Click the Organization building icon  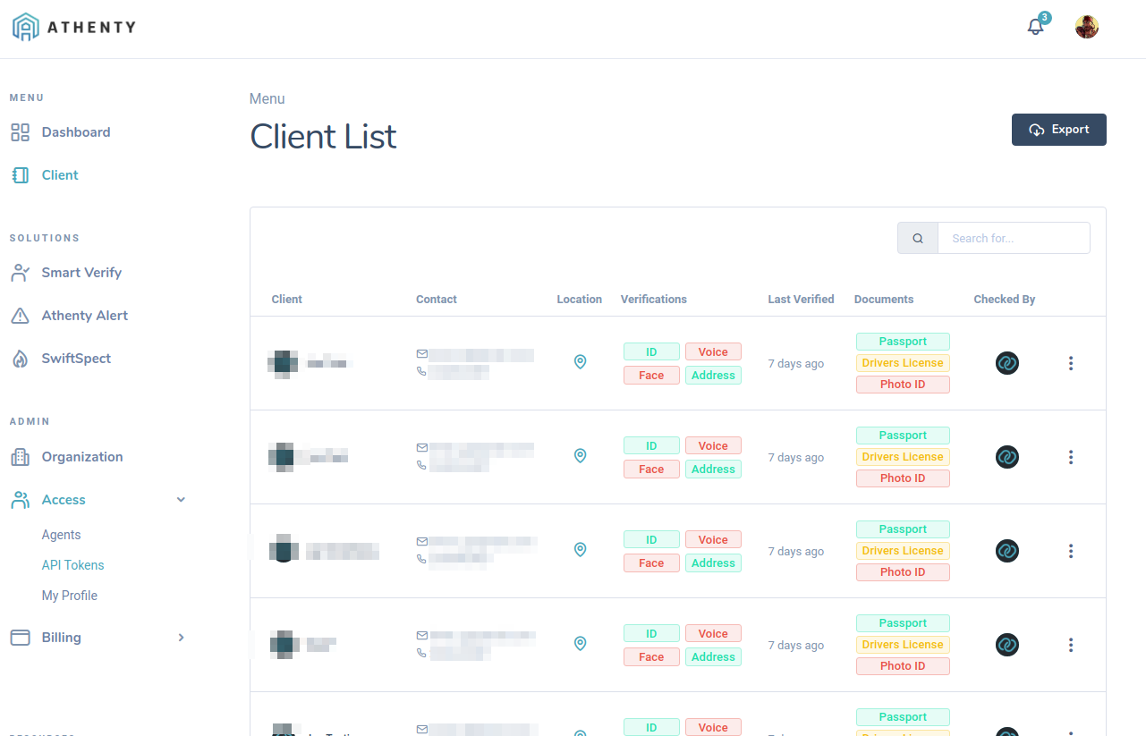pyautogui.click(x=20, y=456)
